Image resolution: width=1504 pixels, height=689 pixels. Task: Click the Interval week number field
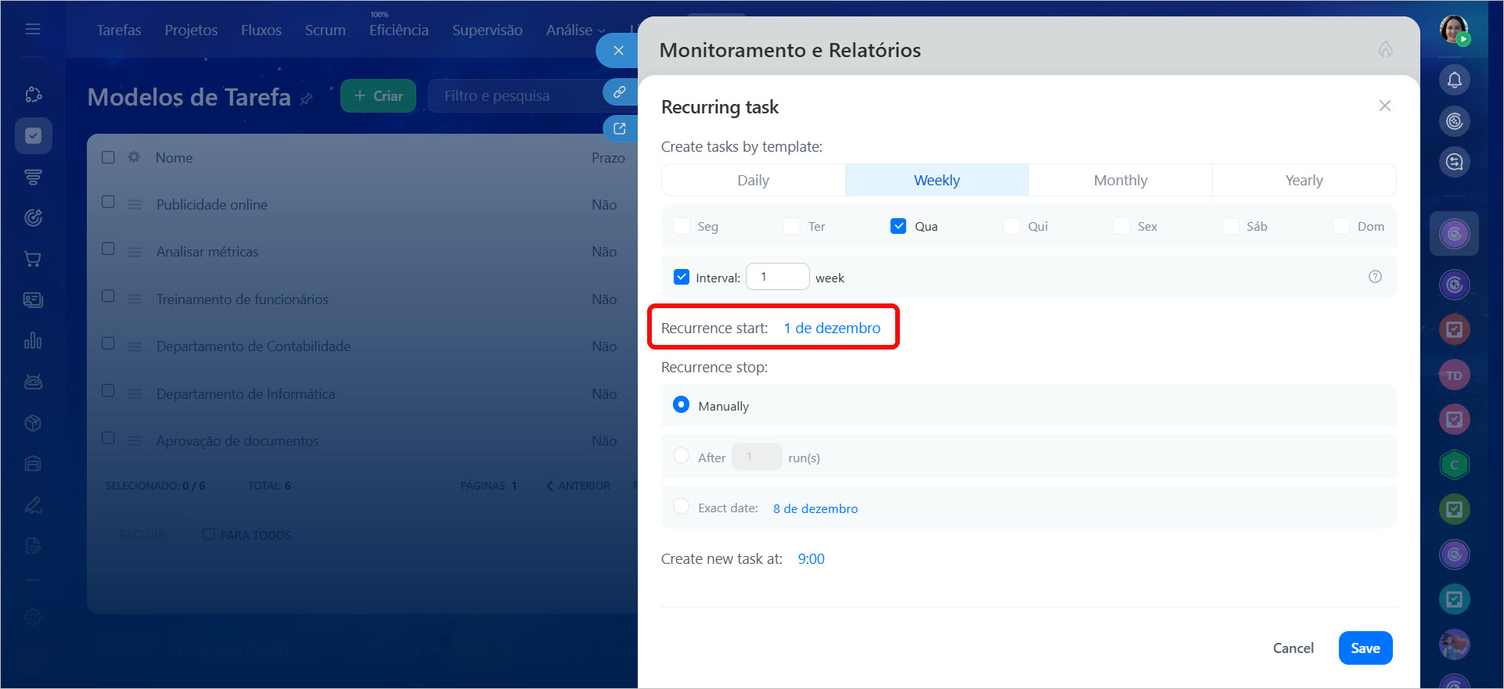(x=776, y=277)
